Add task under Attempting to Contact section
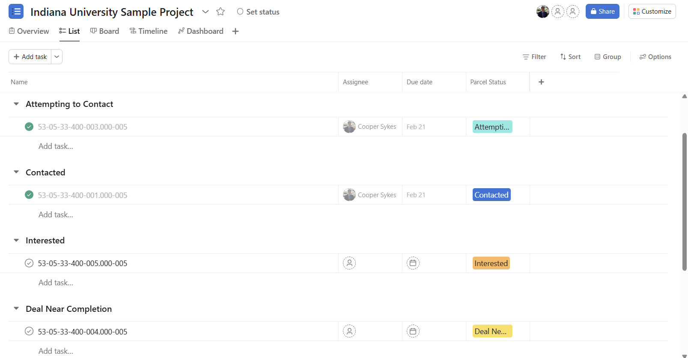Viewport: 688px width, 358px height. pyautogui.click(x=56, y=146)
